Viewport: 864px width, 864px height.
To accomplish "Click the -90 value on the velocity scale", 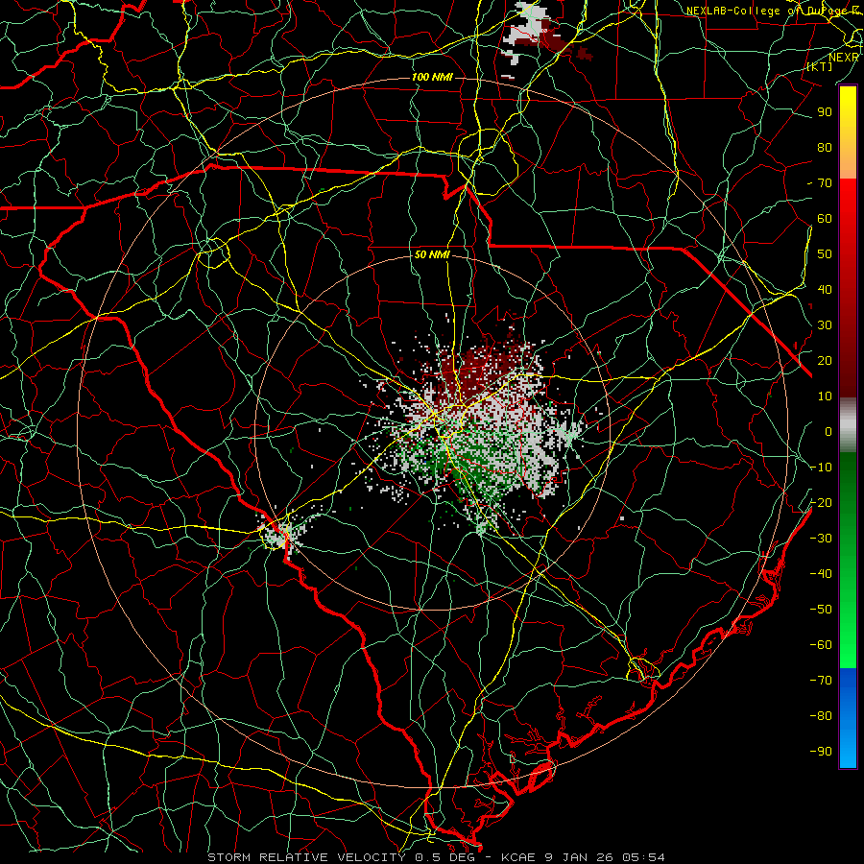I will coord(821,752).
